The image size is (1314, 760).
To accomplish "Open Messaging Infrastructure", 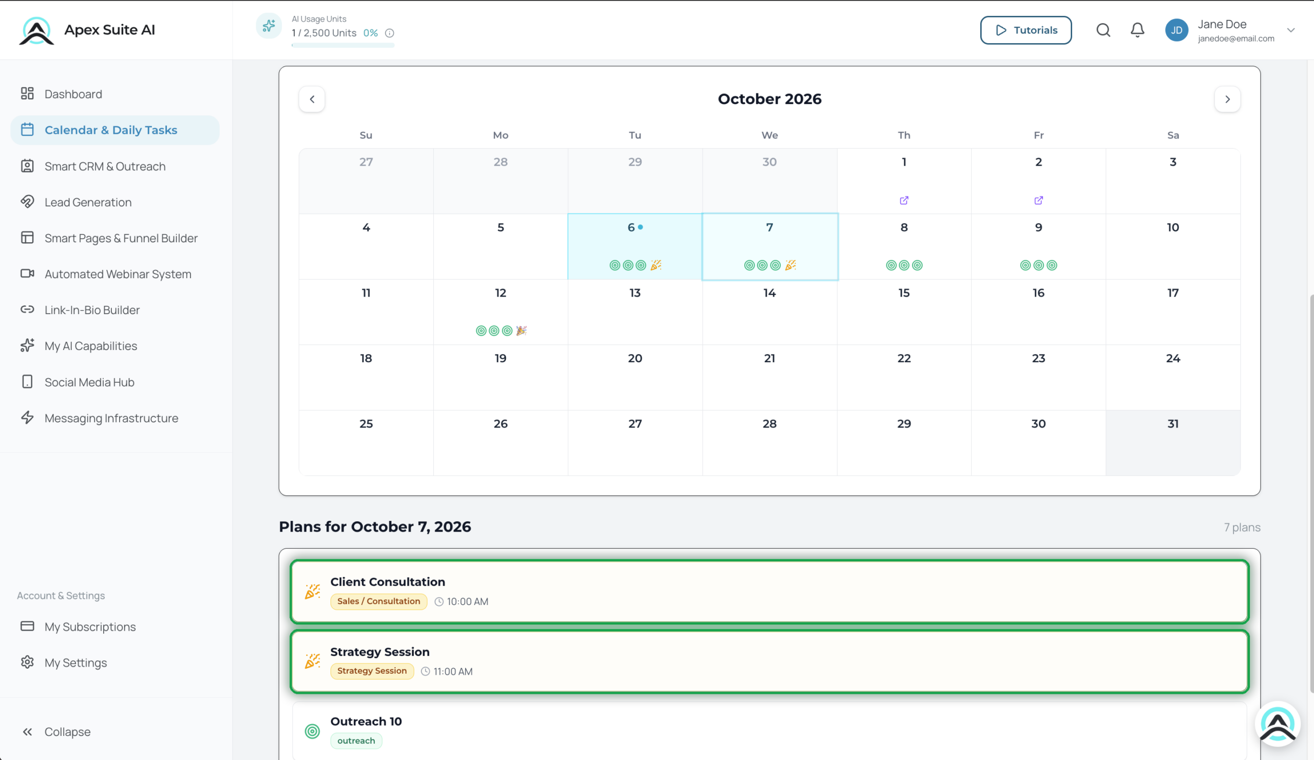I will [114, 418].
